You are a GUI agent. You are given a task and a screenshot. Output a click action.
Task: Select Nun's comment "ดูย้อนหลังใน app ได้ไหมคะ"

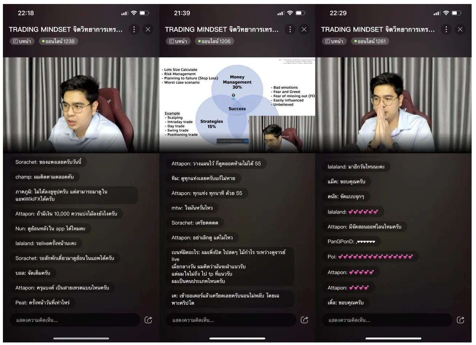click(x=51, y=229)
